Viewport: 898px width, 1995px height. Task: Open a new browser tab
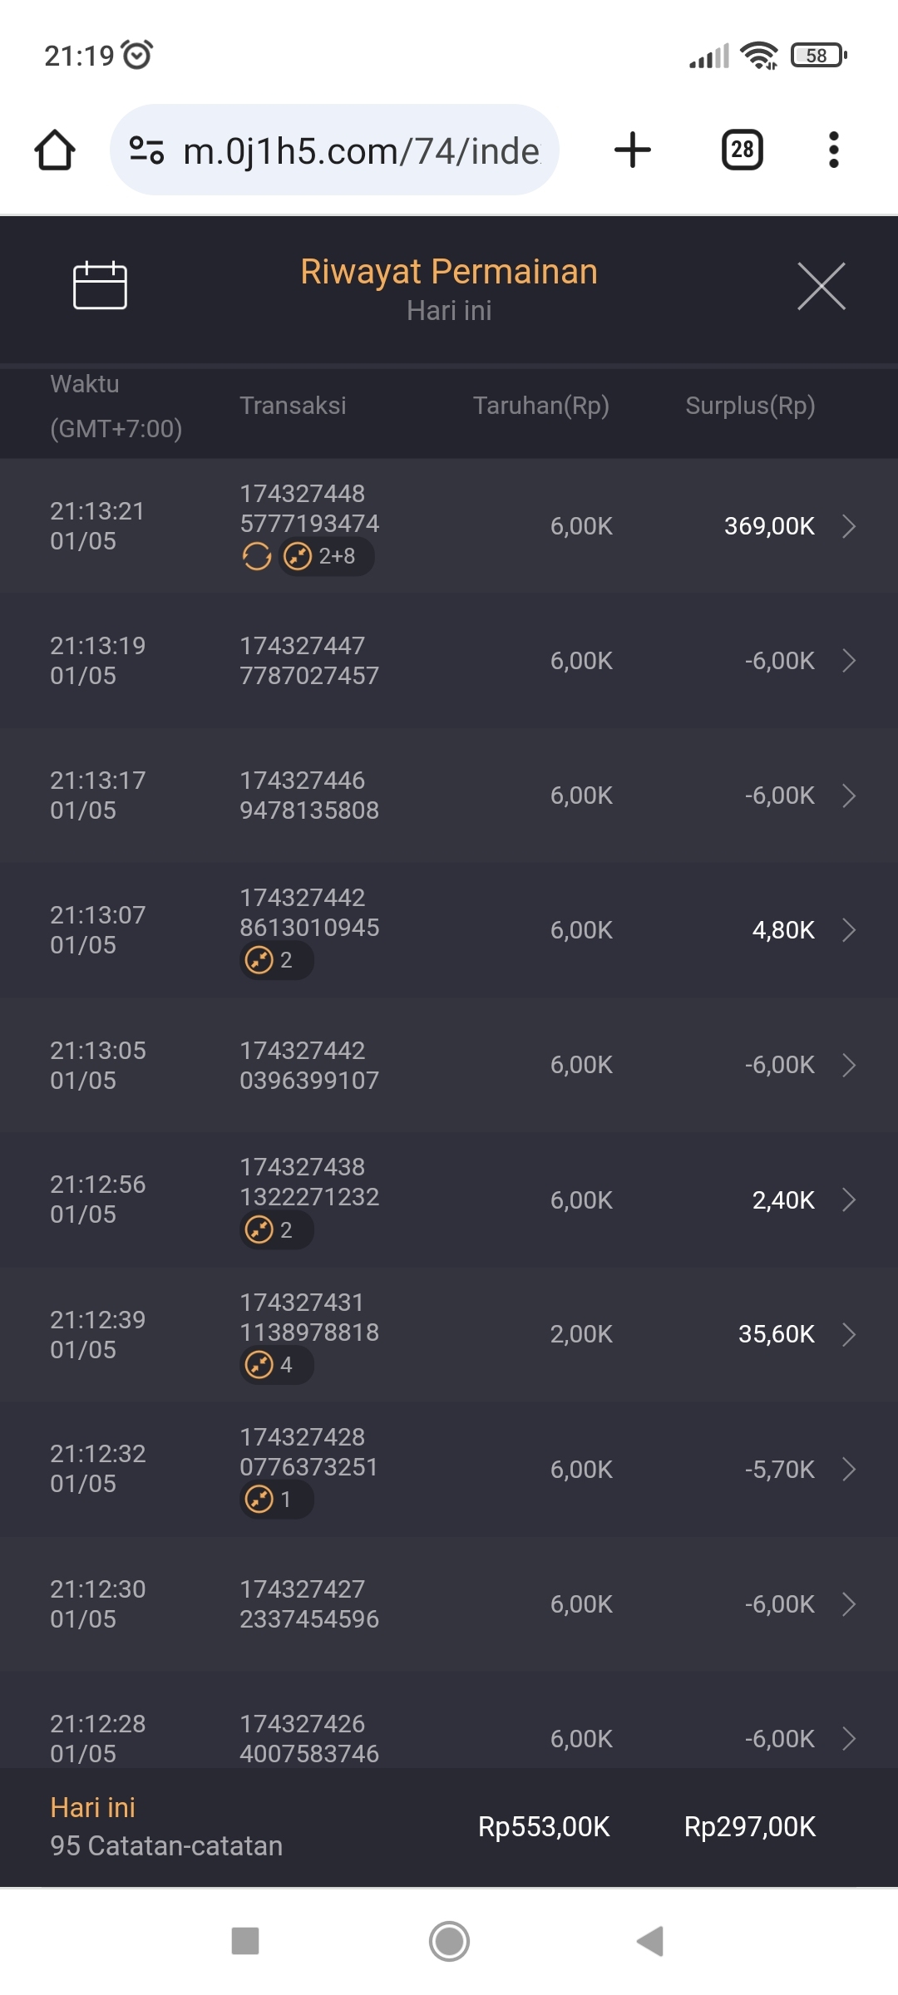pos(632,150)
